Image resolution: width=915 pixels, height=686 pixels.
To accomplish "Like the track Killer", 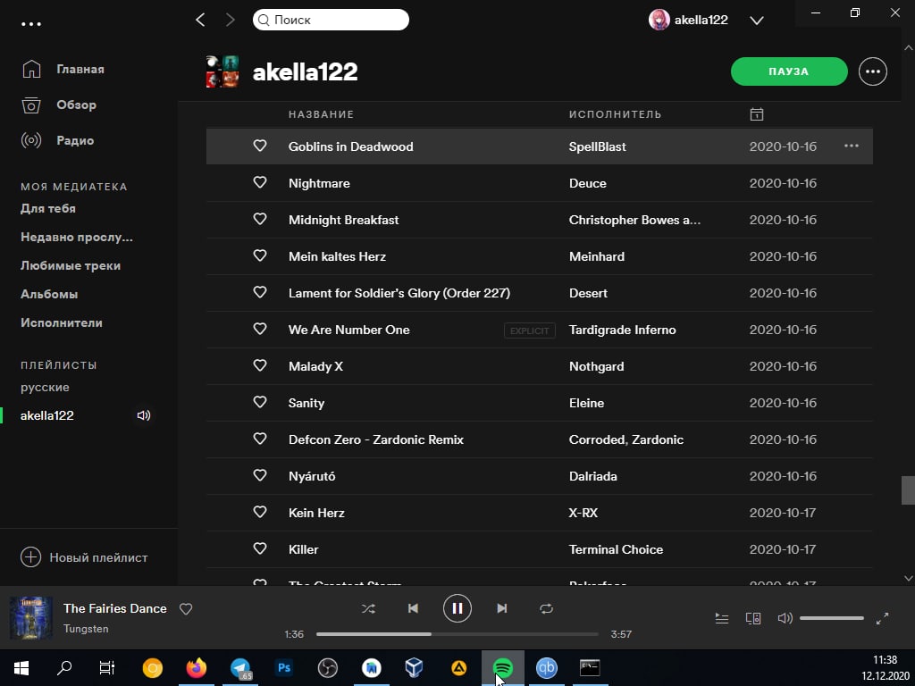I will [x=260, y=549].
